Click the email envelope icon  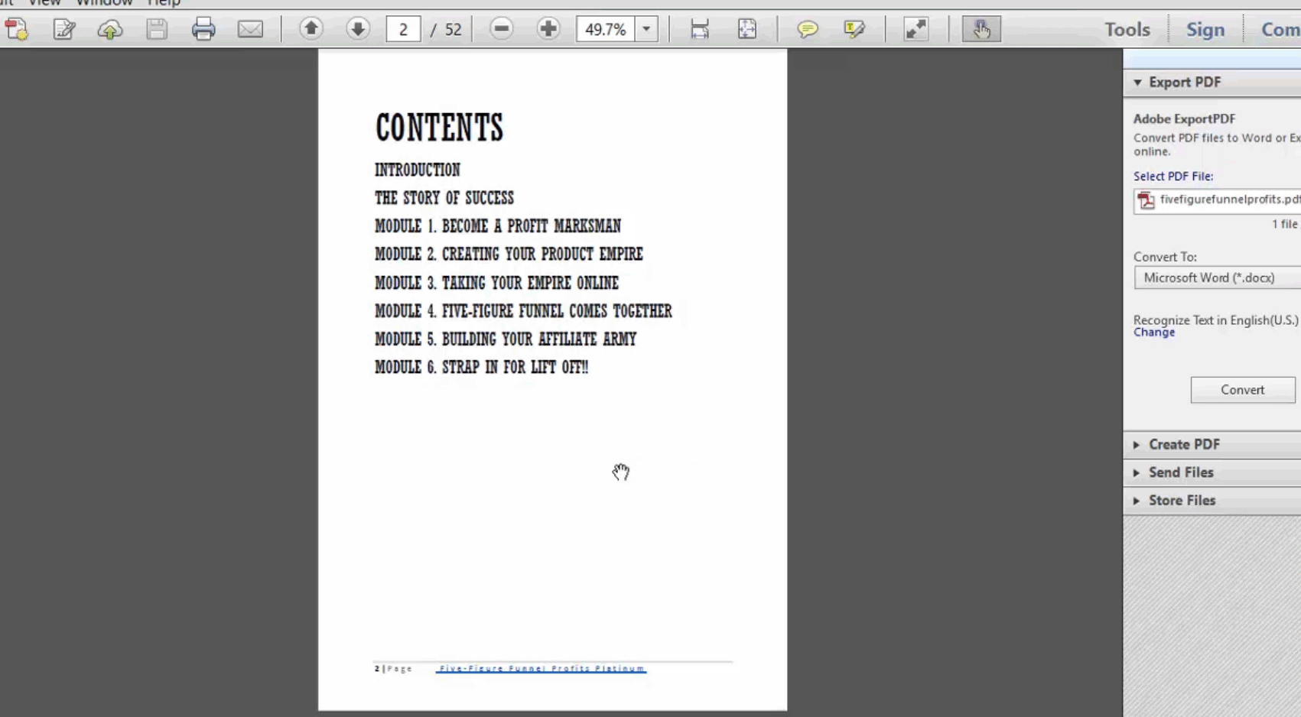[250, 29]
